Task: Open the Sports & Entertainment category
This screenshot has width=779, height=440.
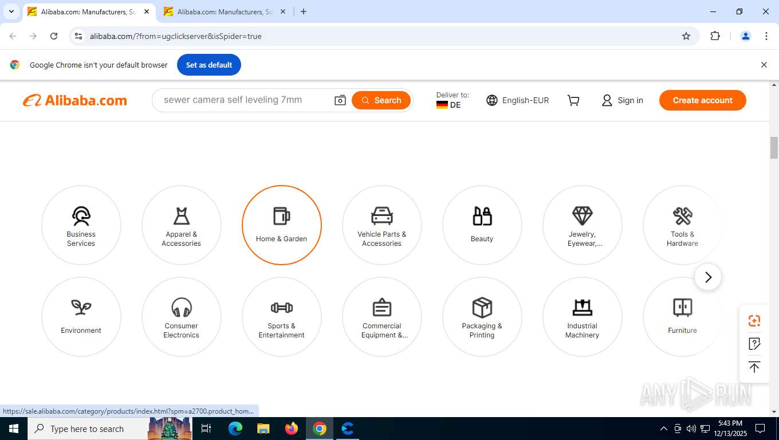Action: pyautogui.click(x=282, y=317)
